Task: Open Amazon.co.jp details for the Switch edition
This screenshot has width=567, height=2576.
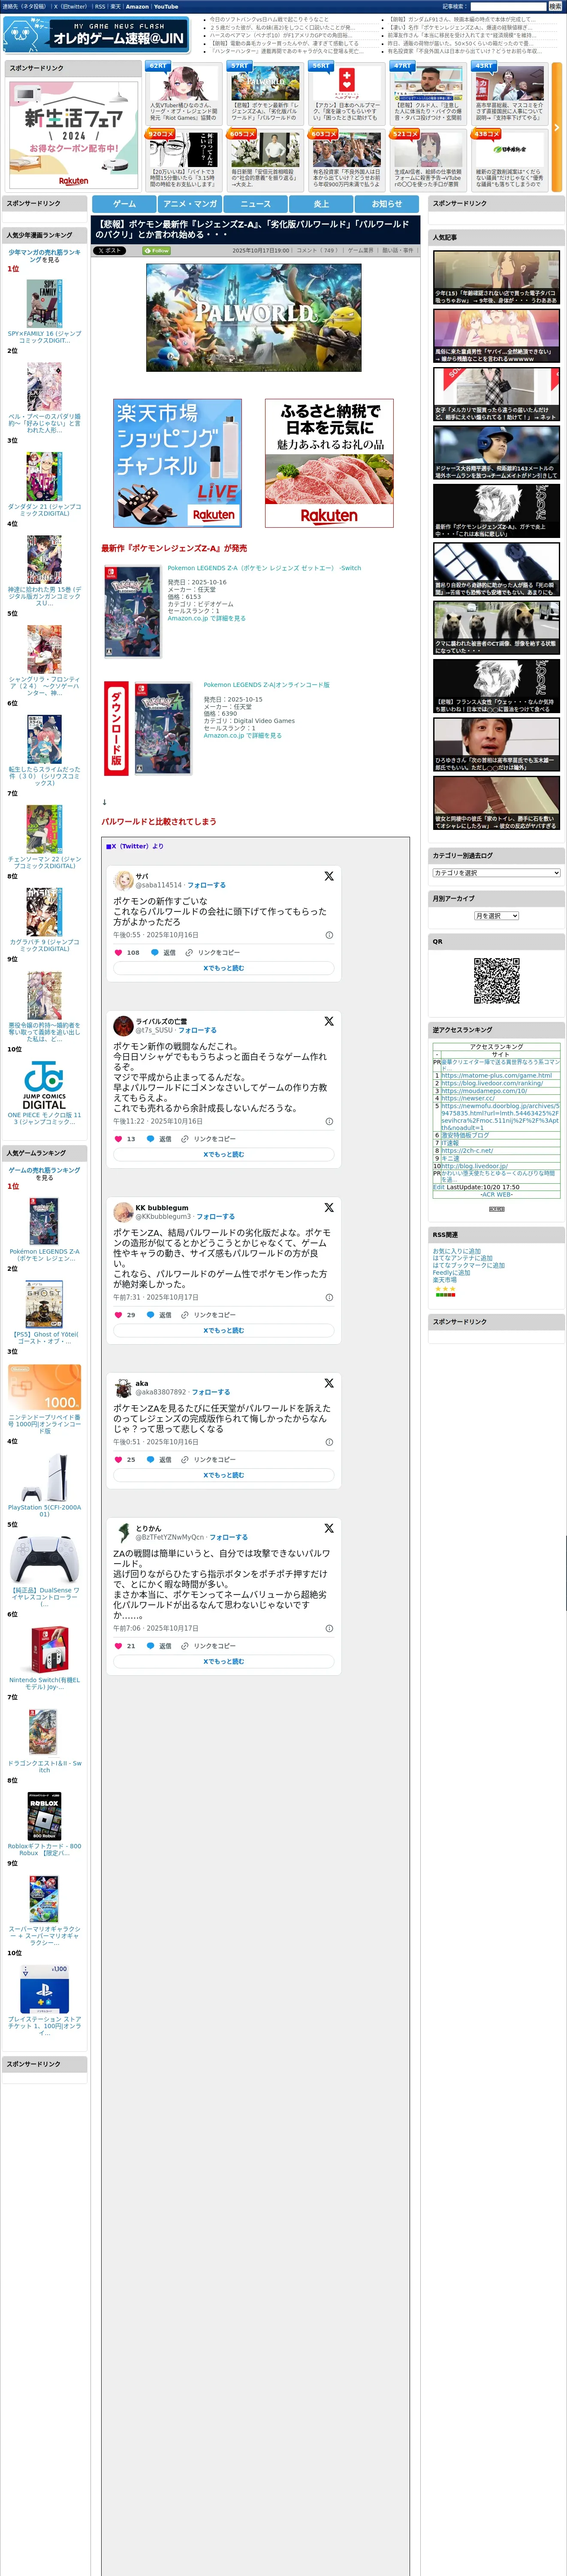Action: coord(207,618)
